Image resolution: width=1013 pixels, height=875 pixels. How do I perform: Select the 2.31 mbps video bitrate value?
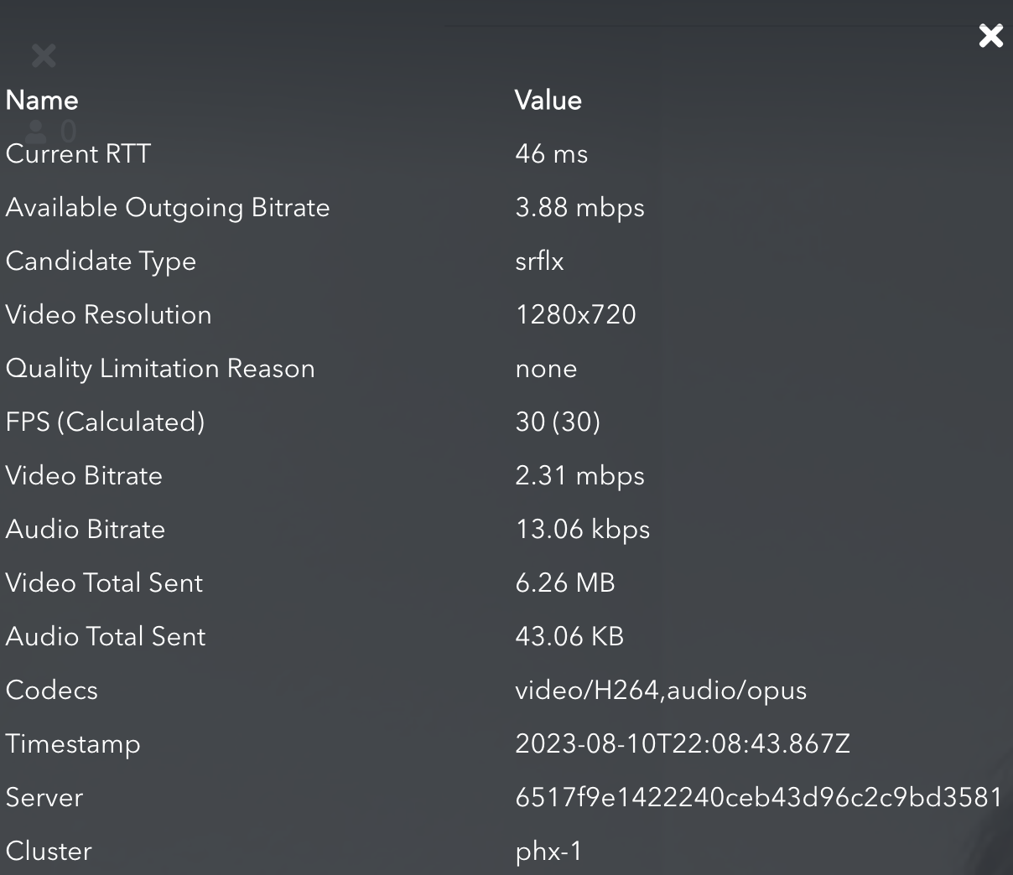(579, 476)
